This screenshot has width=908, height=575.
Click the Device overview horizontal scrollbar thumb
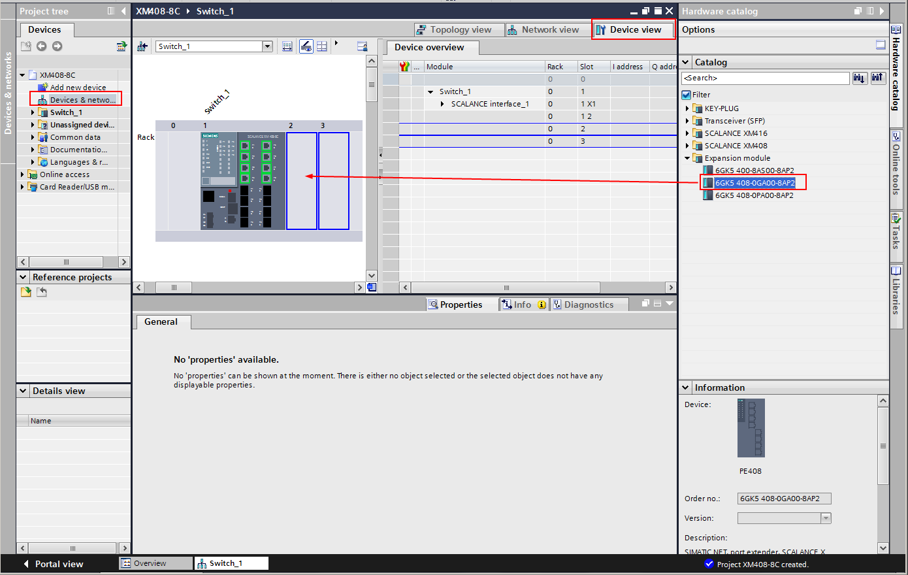point(506,287)
